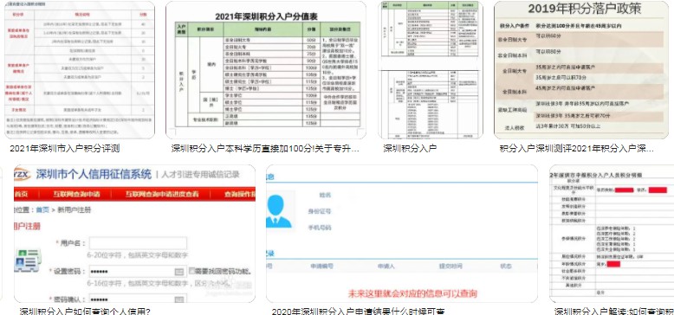The height and width of the screenshot is (315, 674).
Task: Click the user registration card icon
Action: click(27, 260)
